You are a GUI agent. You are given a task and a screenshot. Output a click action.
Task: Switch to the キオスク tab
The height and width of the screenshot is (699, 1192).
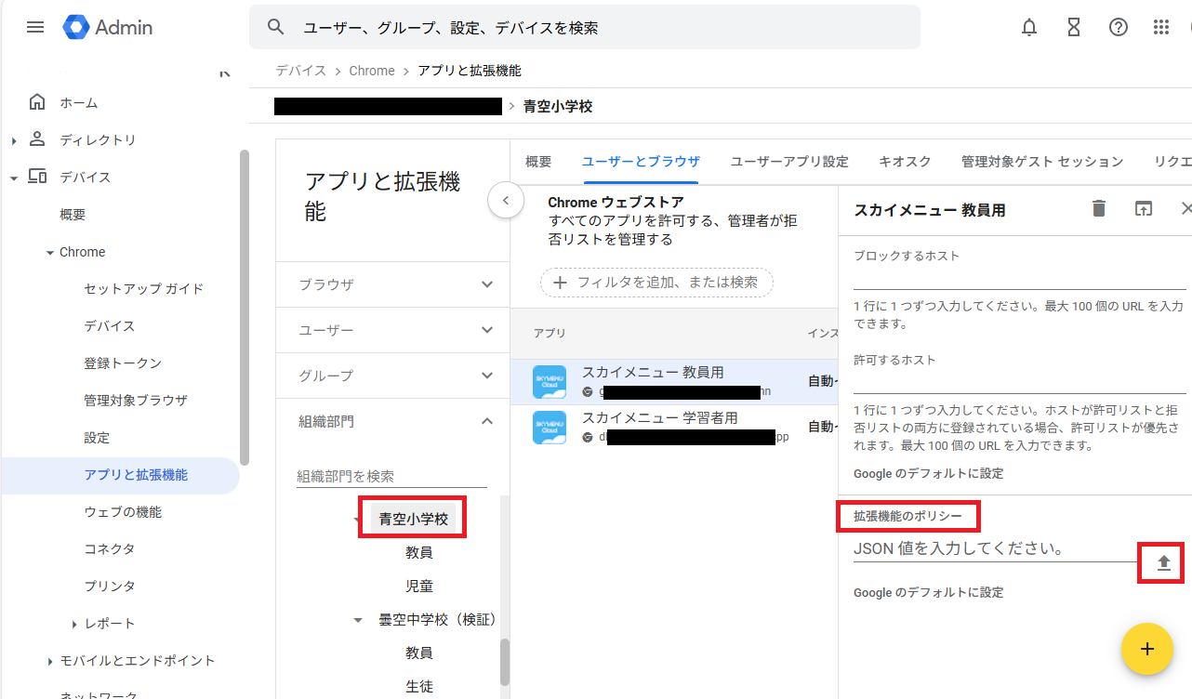tap(905, 162)
